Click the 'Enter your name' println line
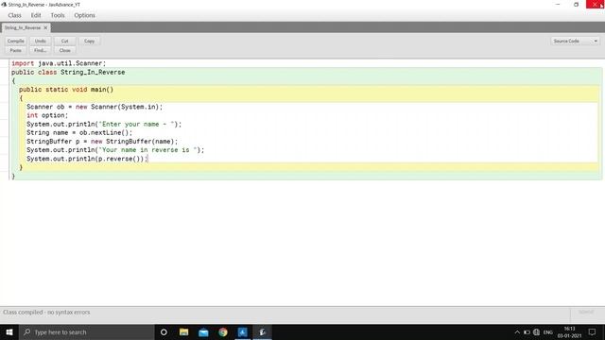Viewport: 605px width, 340px height. pyautogui.click(x=104, y=124)
